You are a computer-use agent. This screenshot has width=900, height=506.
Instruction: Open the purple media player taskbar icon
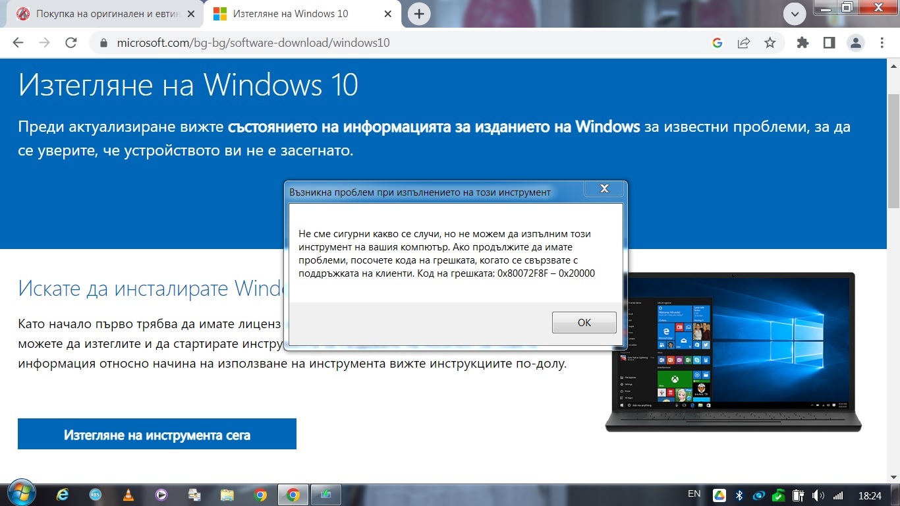(161, 494)
